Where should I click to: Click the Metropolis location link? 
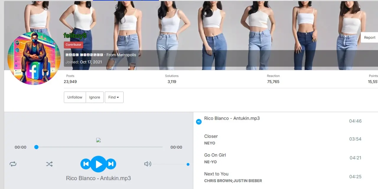tap(126, 55)
